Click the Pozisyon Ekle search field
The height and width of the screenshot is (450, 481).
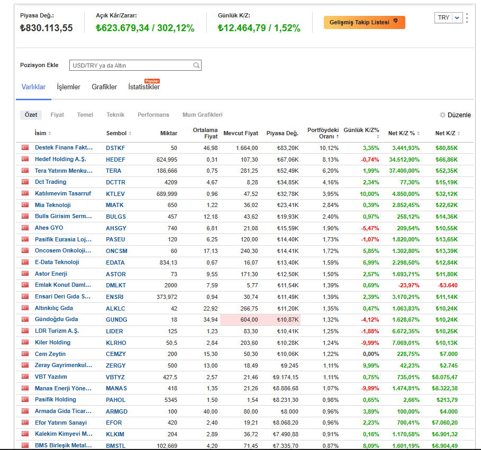pos(135,65)
